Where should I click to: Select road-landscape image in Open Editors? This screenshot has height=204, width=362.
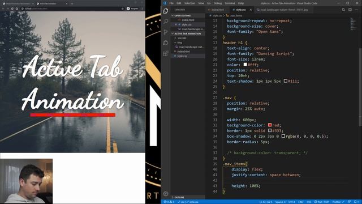coord(188,29)
